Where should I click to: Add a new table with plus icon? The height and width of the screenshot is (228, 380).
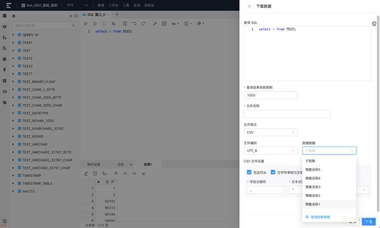[71, 16]
